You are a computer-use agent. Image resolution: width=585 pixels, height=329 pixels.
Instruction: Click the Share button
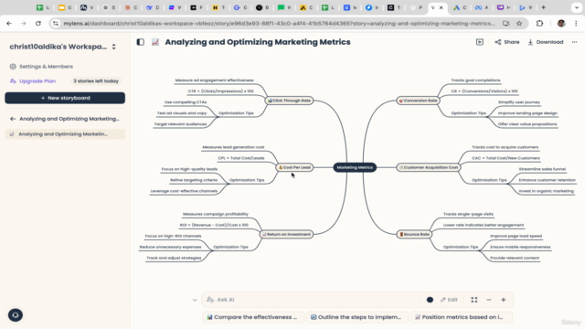click(x=507, y=42)
